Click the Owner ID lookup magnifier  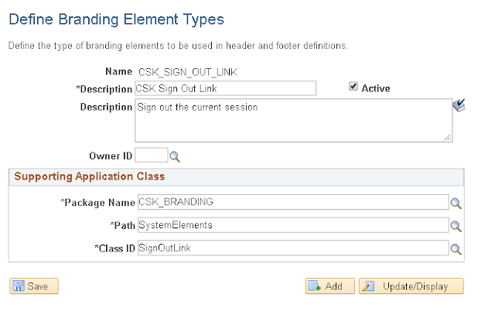pyautogui.click(x=175, y=156)
